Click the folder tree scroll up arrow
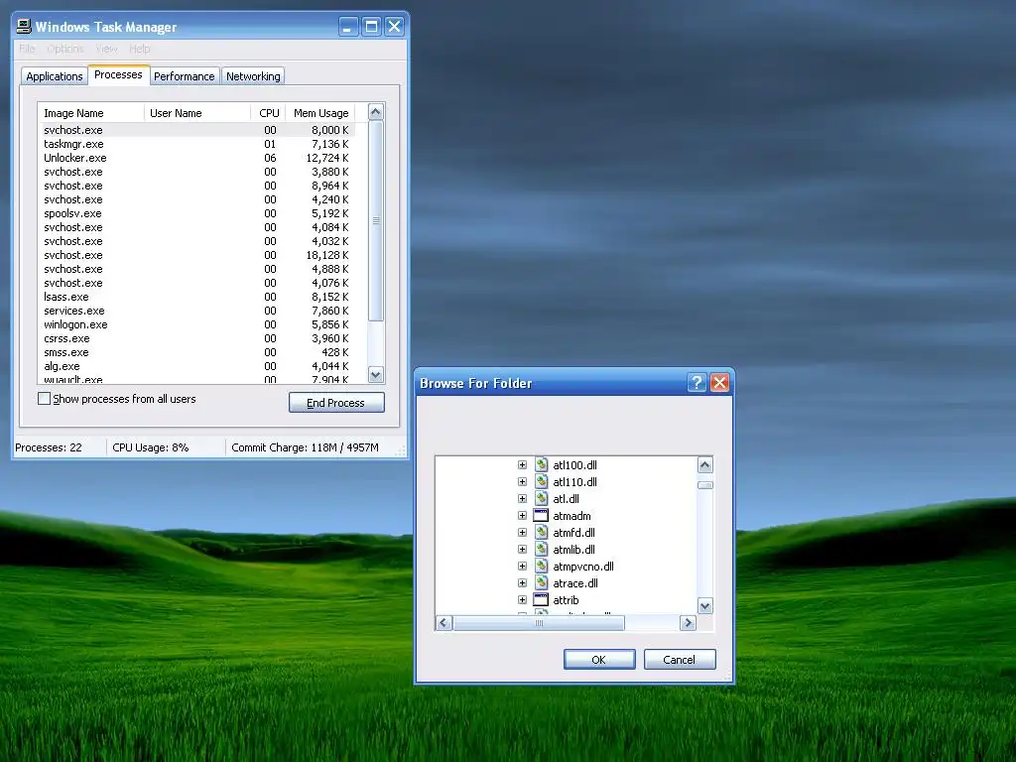 click(x=705, y=464)
